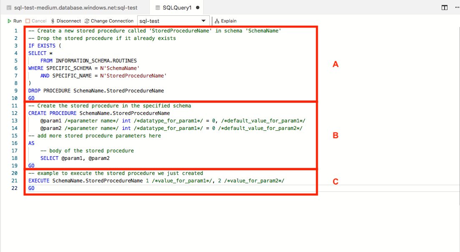Click the EXECUTE keyword on line 21
Viewport: 460px width, 252px height.
click(x=39, y=181)
